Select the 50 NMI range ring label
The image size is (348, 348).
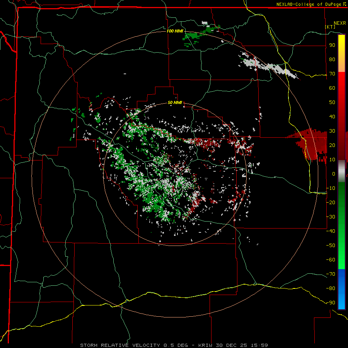click(x=175, y=102)
